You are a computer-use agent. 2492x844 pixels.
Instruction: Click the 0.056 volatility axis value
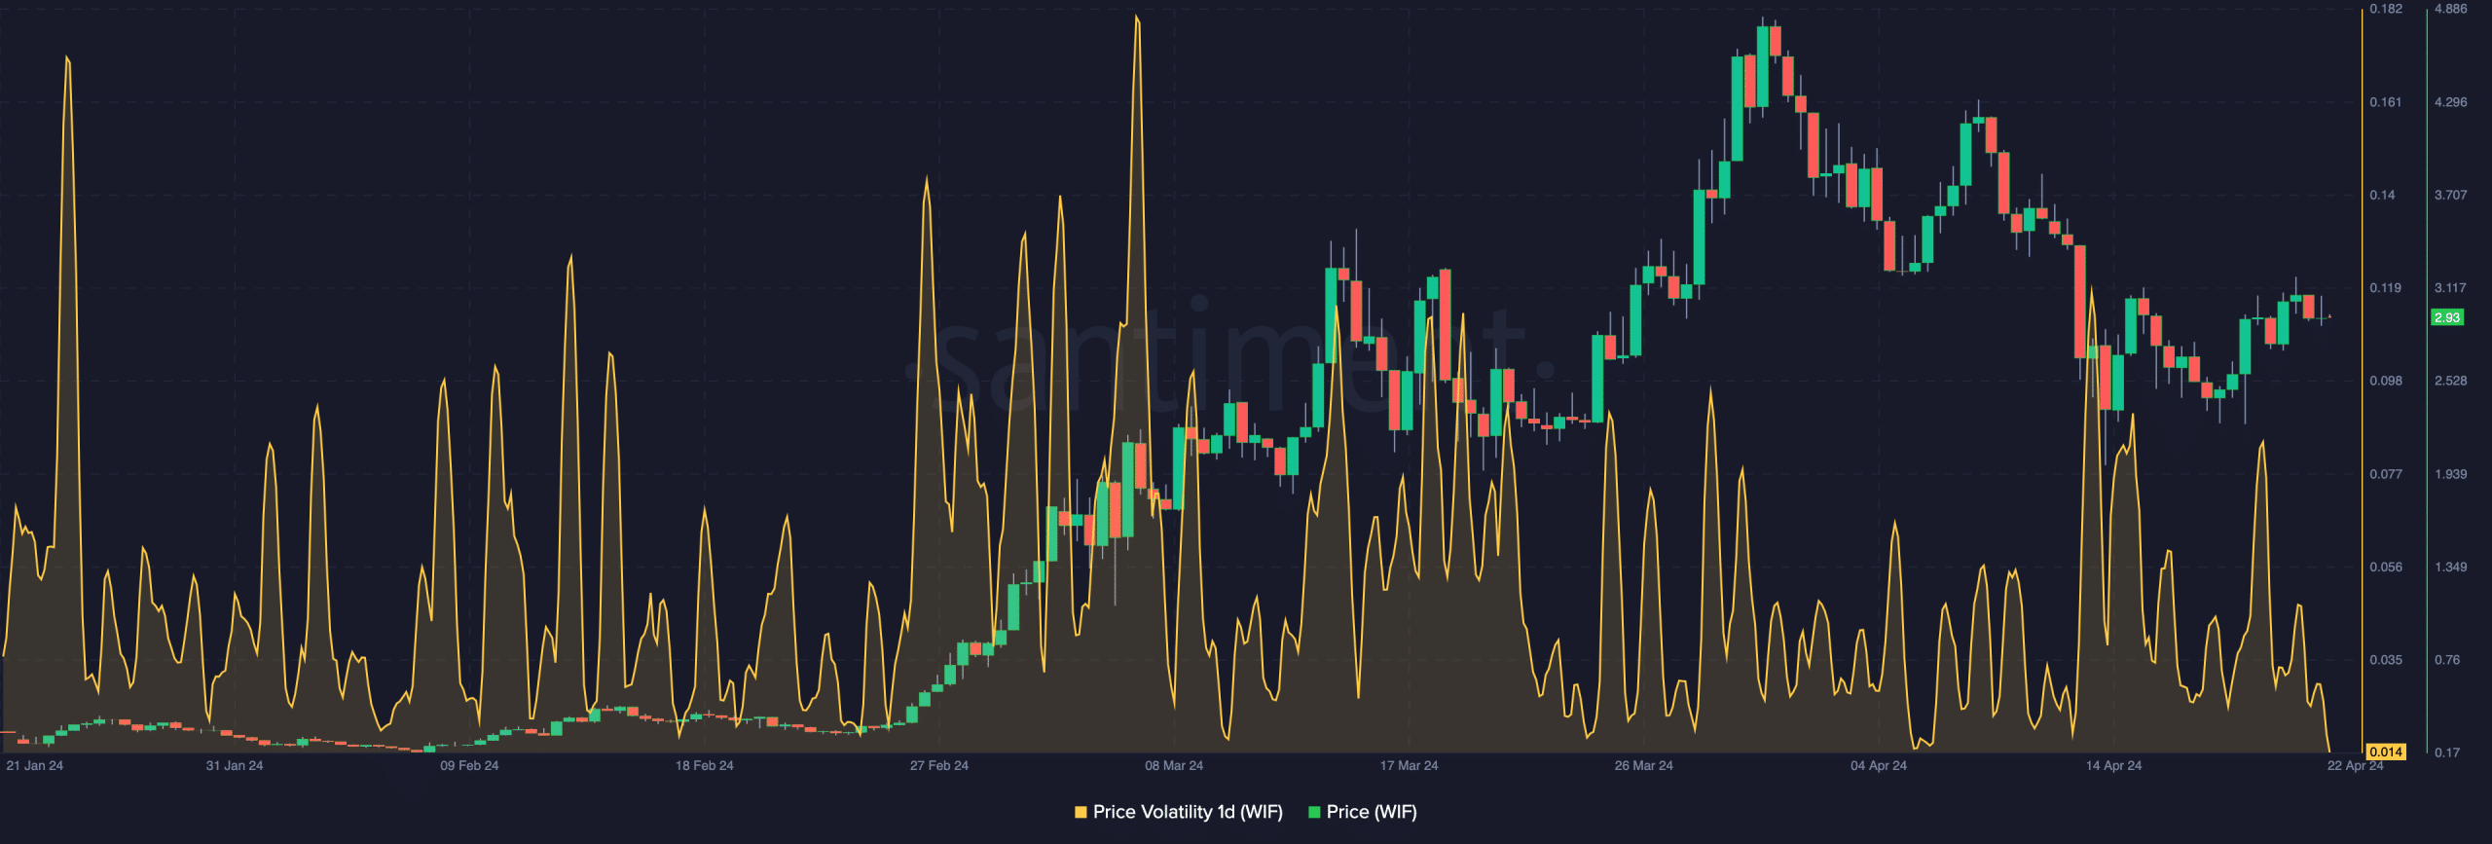2386,567
